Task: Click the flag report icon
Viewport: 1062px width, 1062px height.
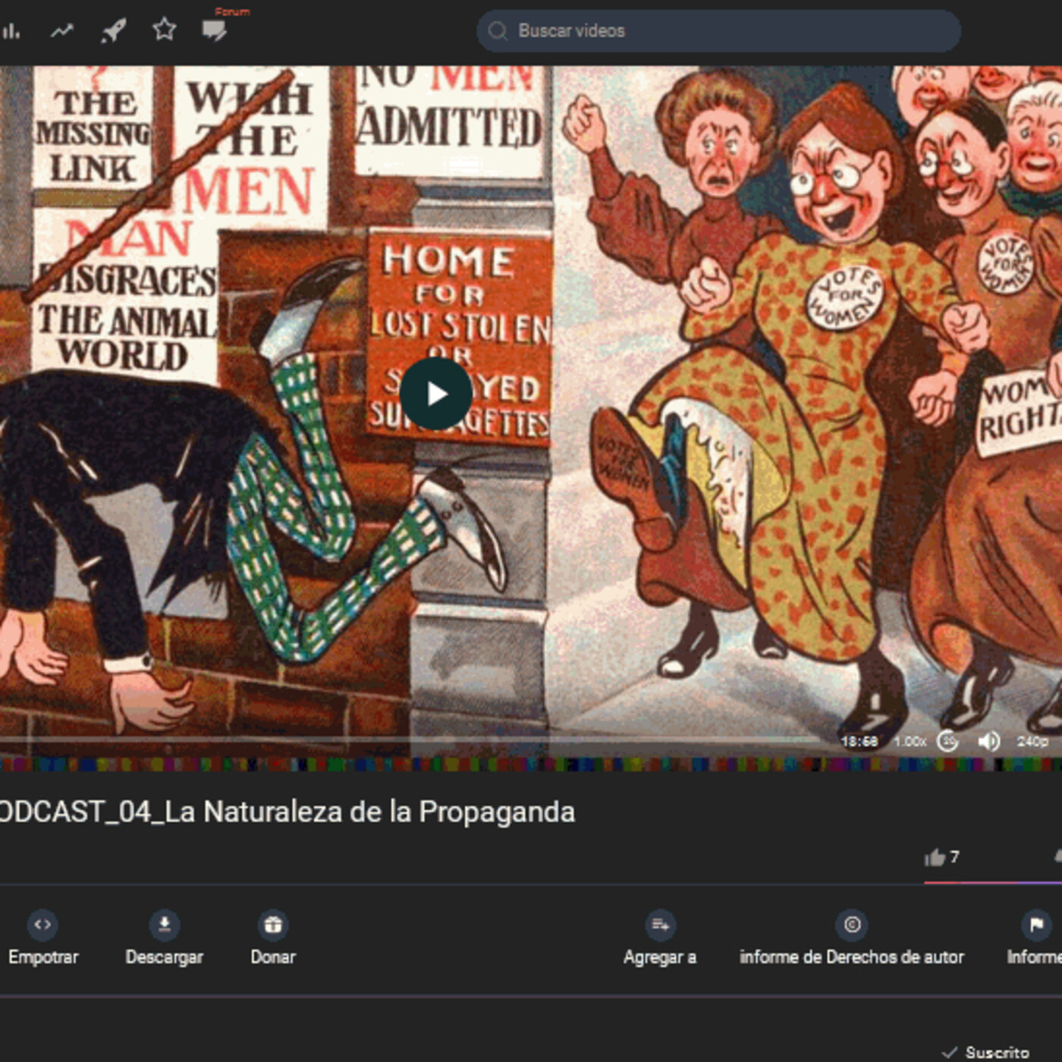Action: (x=1036, y=925)
